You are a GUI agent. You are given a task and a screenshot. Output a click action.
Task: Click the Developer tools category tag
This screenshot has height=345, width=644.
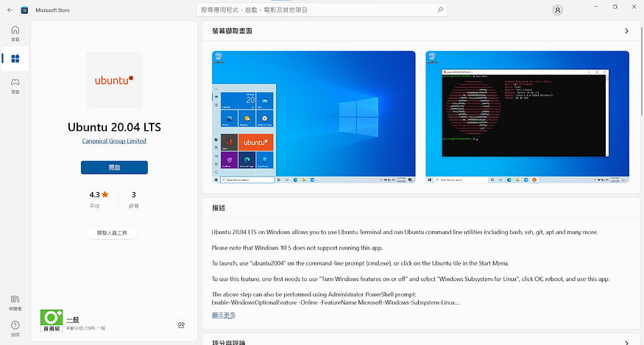click(112, 233)
